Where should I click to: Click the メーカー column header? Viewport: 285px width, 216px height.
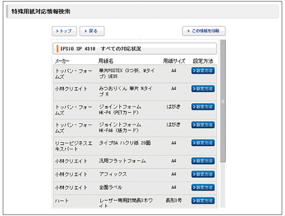click(63, 61)
